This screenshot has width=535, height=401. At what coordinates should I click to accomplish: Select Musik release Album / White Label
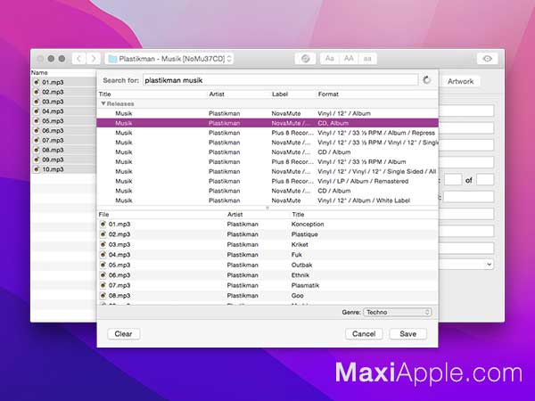(x=267, y=200)
